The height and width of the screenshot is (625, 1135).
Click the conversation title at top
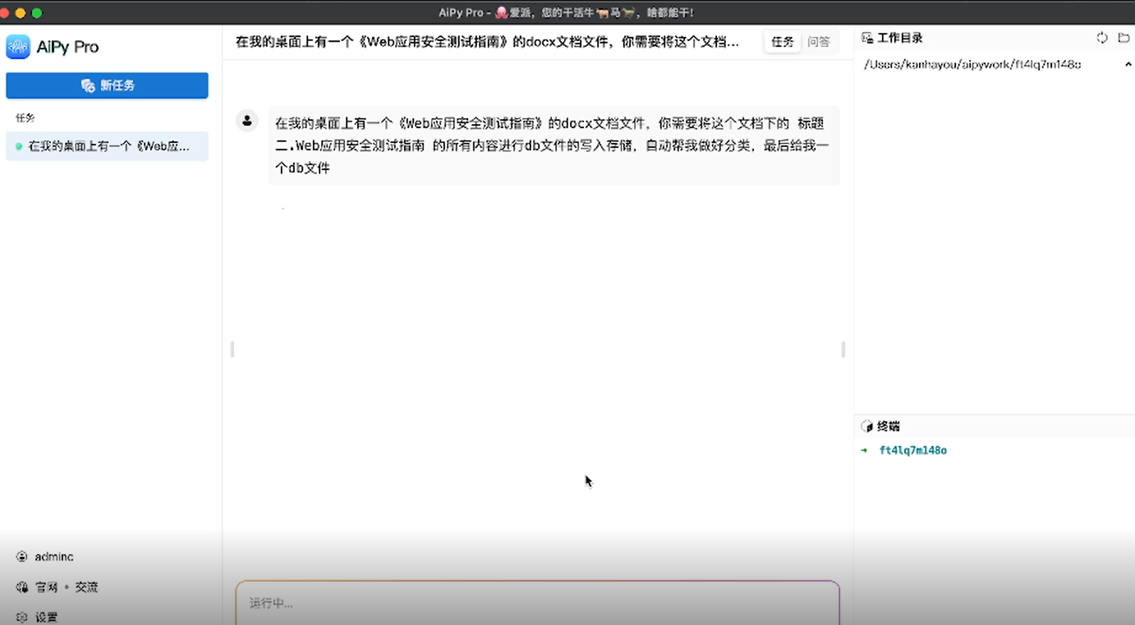click(487, 42)
